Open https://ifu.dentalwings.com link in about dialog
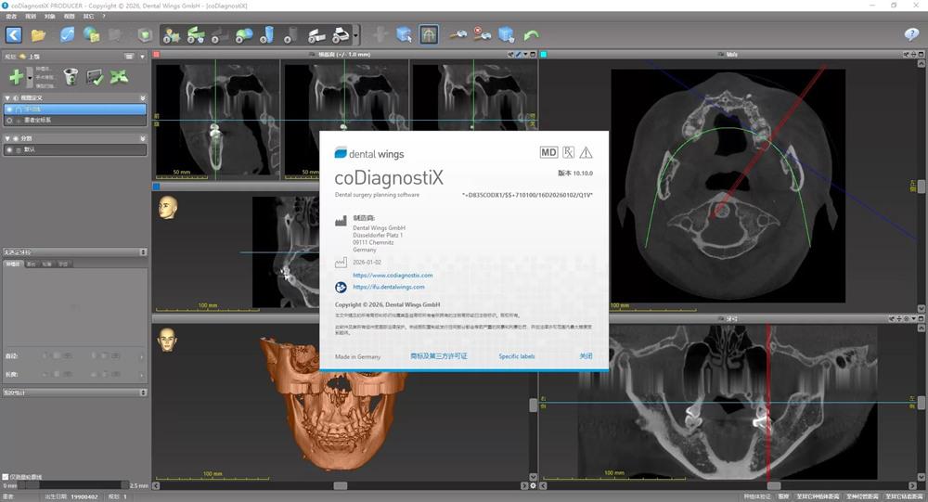 tap(388, 287)
